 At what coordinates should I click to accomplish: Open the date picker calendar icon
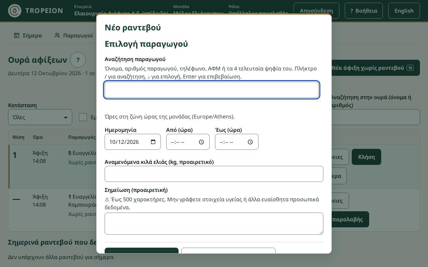[153, 142]
